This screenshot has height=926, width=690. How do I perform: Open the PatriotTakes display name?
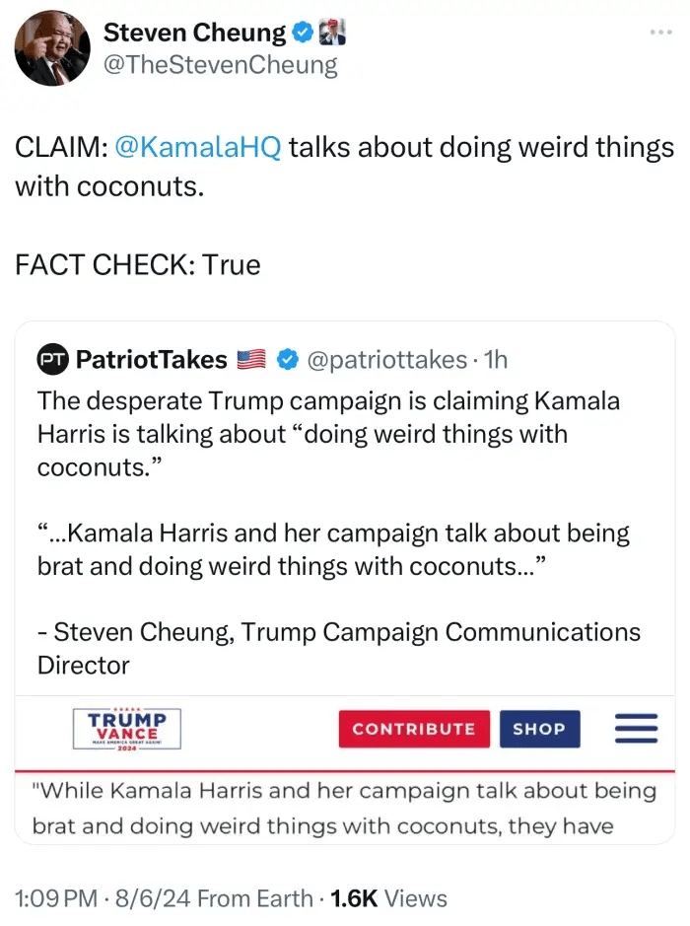(x=151, y=360)
